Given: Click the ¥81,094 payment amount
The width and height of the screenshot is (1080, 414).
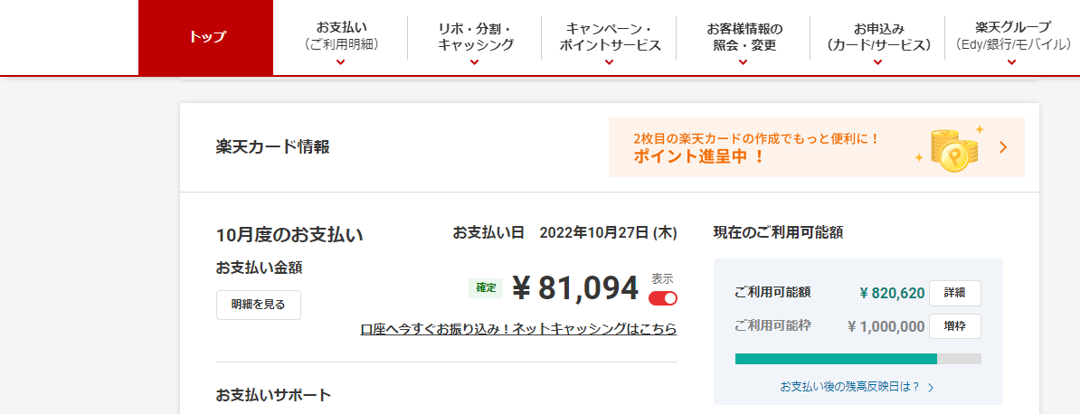Looking at the screenshot, I should 576,287.
